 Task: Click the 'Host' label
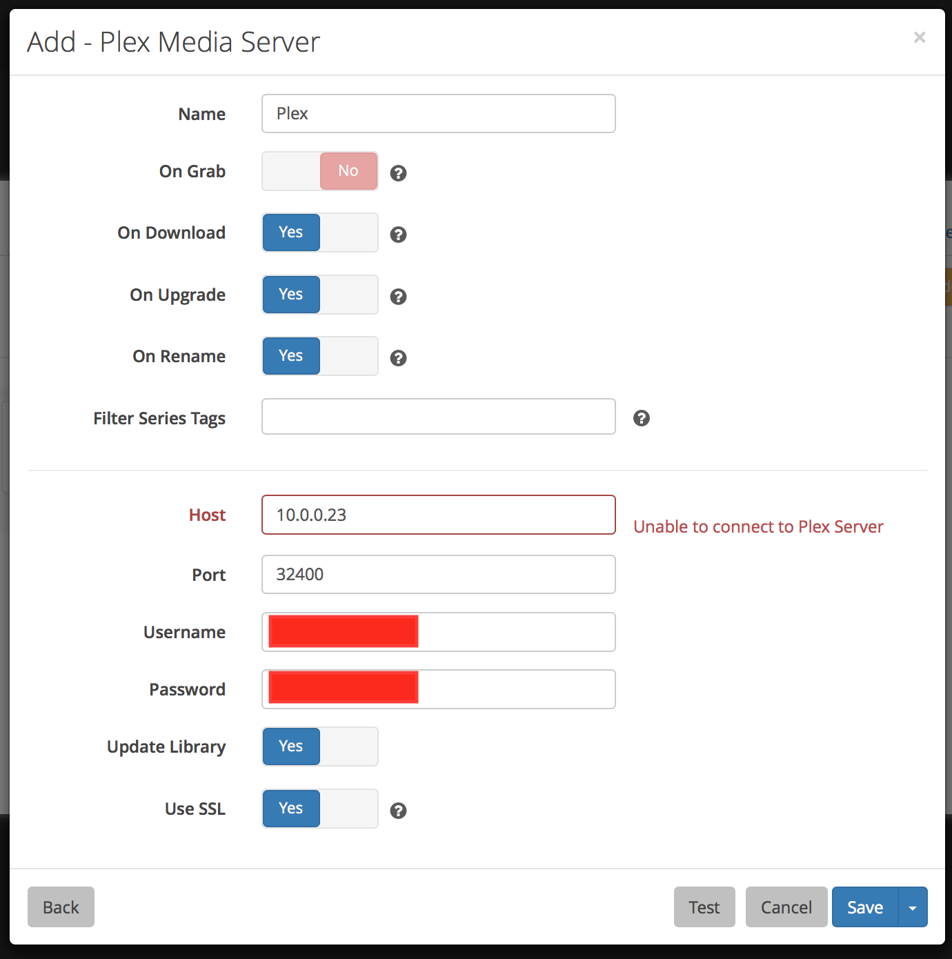[x=207, y=515]
